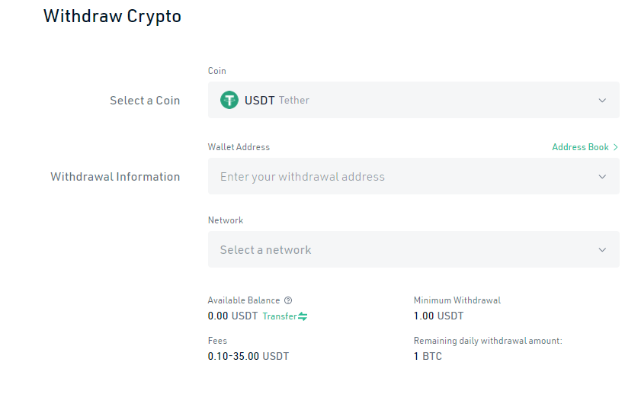641x401 pixels.
Task: Click the Withdrawal Information section label
Action: pyautogui.click(x=115, y=177)
